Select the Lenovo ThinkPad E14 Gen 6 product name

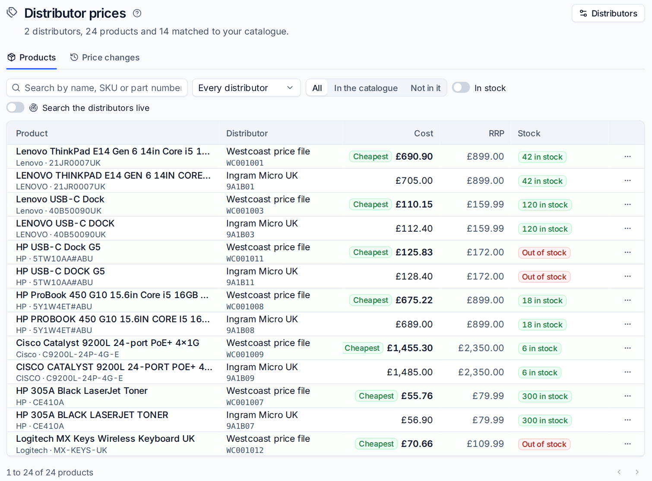pos(113,151)
